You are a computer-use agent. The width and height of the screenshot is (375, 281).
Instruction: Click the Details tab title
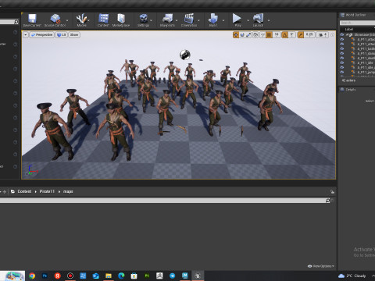tap(351, 90)
